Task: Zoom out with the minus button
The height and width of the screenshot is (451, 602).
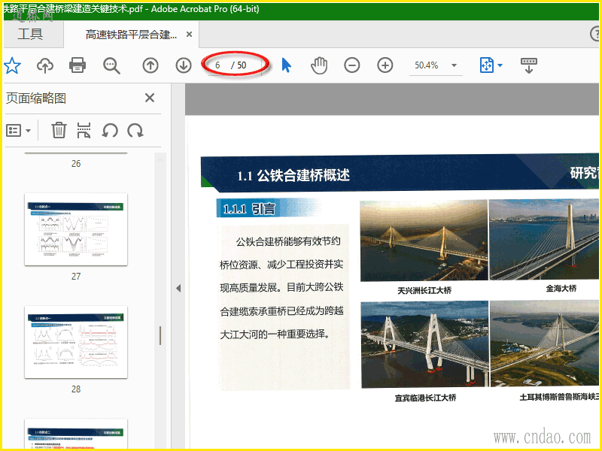Action: (x=351, y=65)
